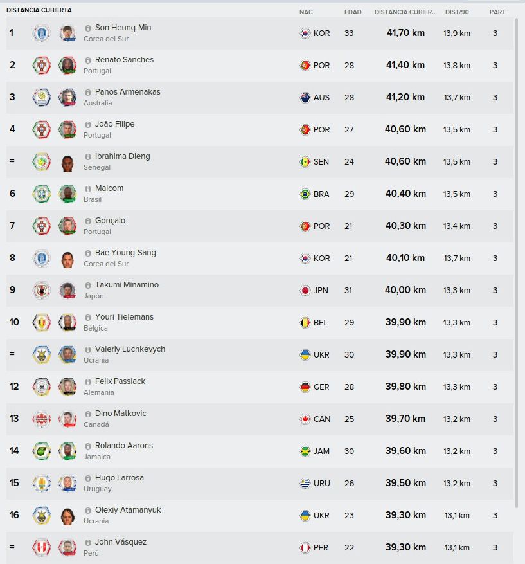Sort by the EDAD column header

pyautogui.click(x=353, y=12)
